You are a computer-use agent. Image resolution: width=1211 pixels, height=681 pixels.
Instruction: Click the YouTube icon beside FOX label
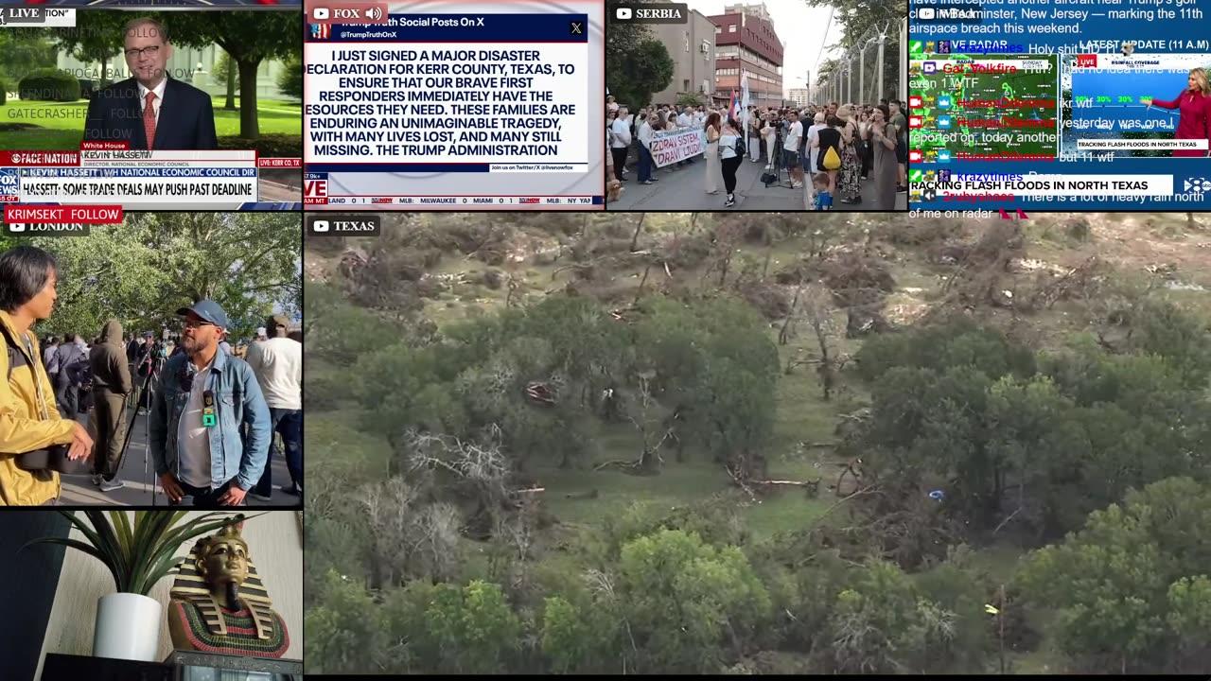[x=321, y=13]
